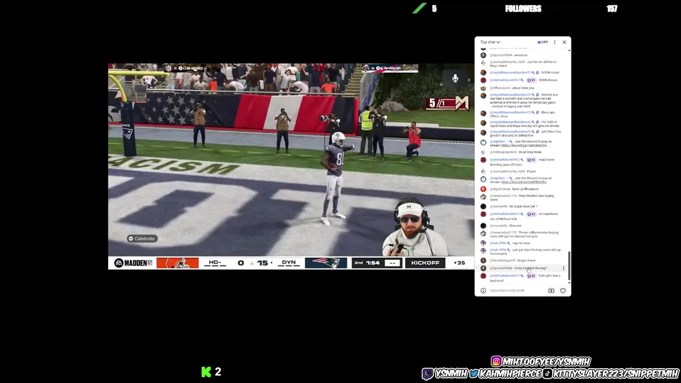This screenshot has width=681, height=383.
Task: Click the Subscribers-only mode message field
Action: [507, 290]
